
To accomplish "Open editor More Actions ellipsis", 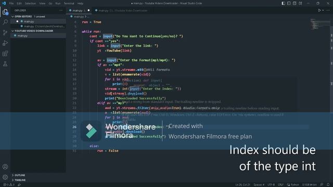I will coord(328,10).
